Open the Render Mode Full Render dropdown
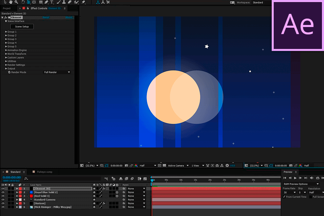Screen dimensions: 324x216 pos(57,72)
